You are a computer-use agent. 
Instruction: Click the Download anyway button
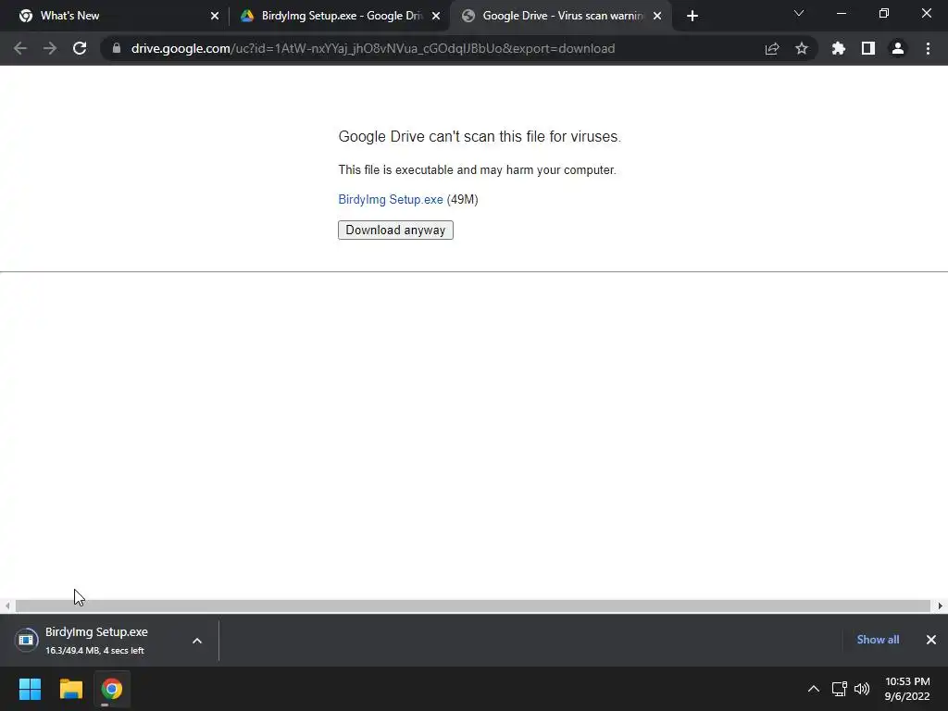click(x=395, y=231)
